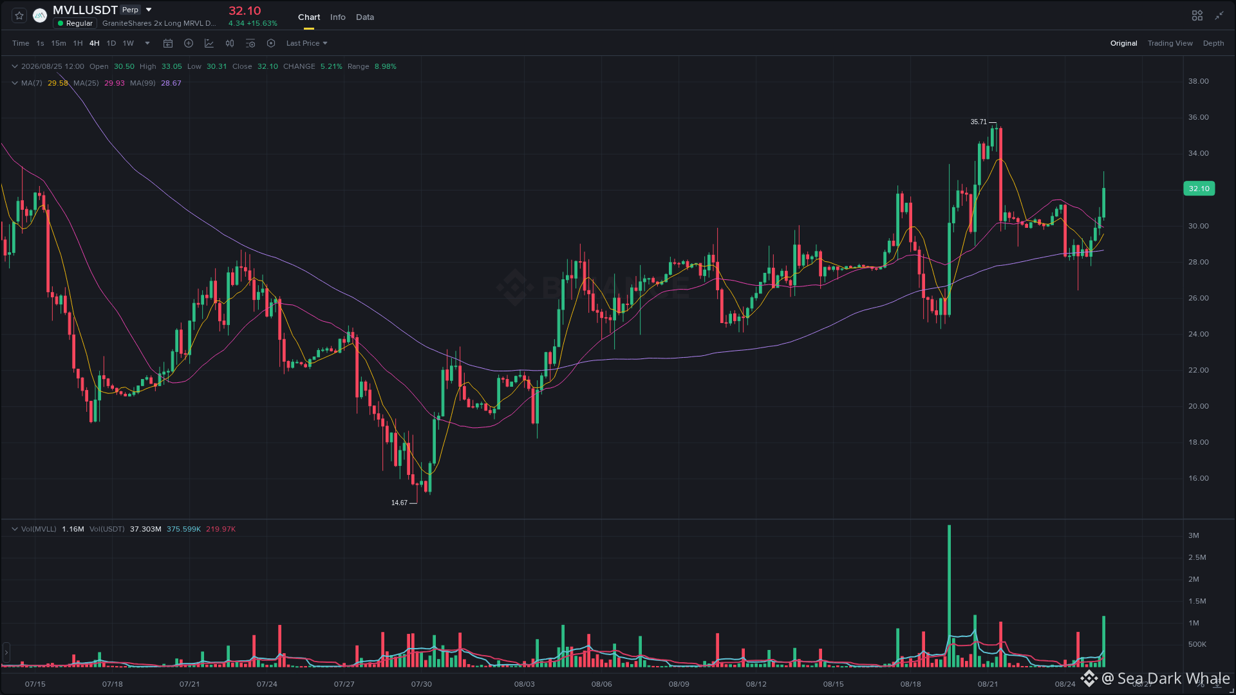
Task: Click the Vol(MVLL) value 1.16M
Action: (73, 529)
